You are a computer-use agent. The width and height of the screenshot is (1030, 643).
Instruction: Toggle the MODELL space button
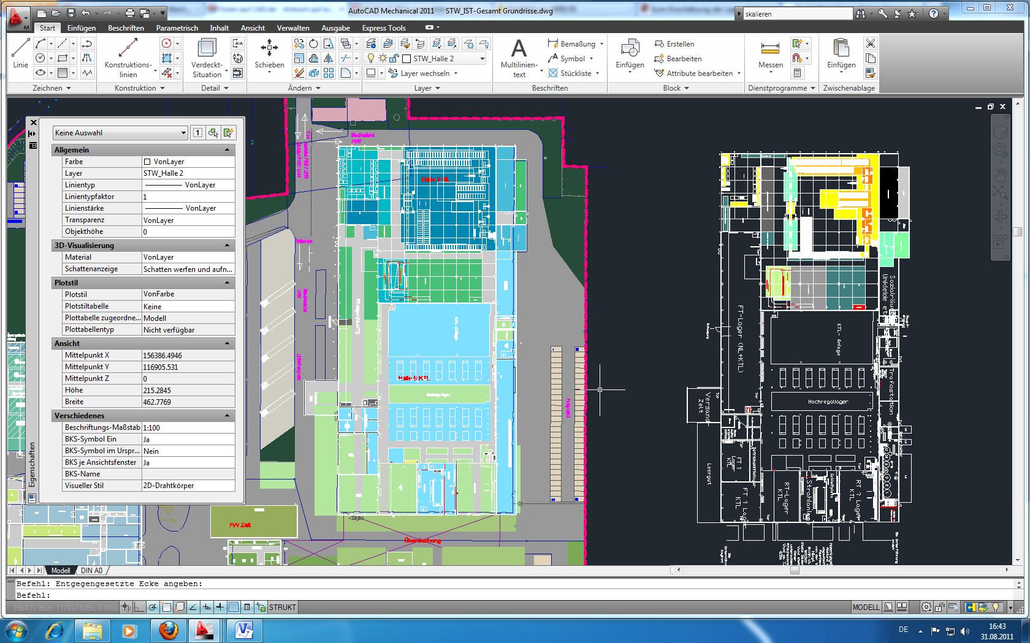click(x=866, y=607)
